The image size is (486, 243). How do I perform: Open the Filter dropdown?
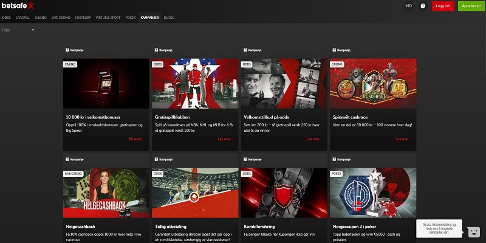click(18, 30)
